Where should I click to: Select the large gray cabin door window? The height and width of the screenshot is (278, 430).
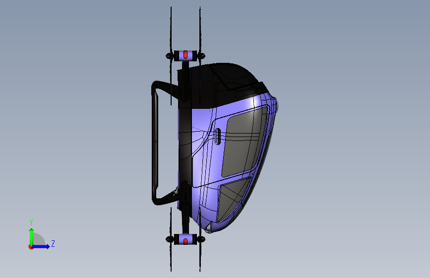coord(244,142)
